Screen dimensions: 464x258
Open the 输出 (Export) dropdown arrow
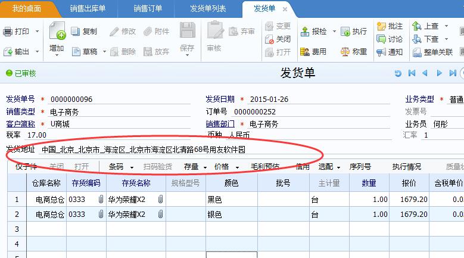(x=38, y=52)
